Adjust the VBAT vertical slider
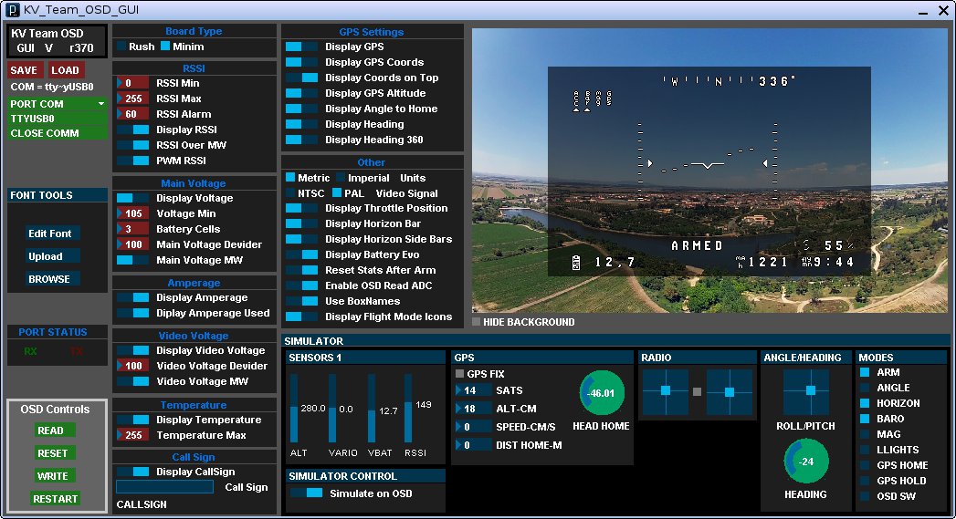The image size is (956, 519). coord(372,410)
